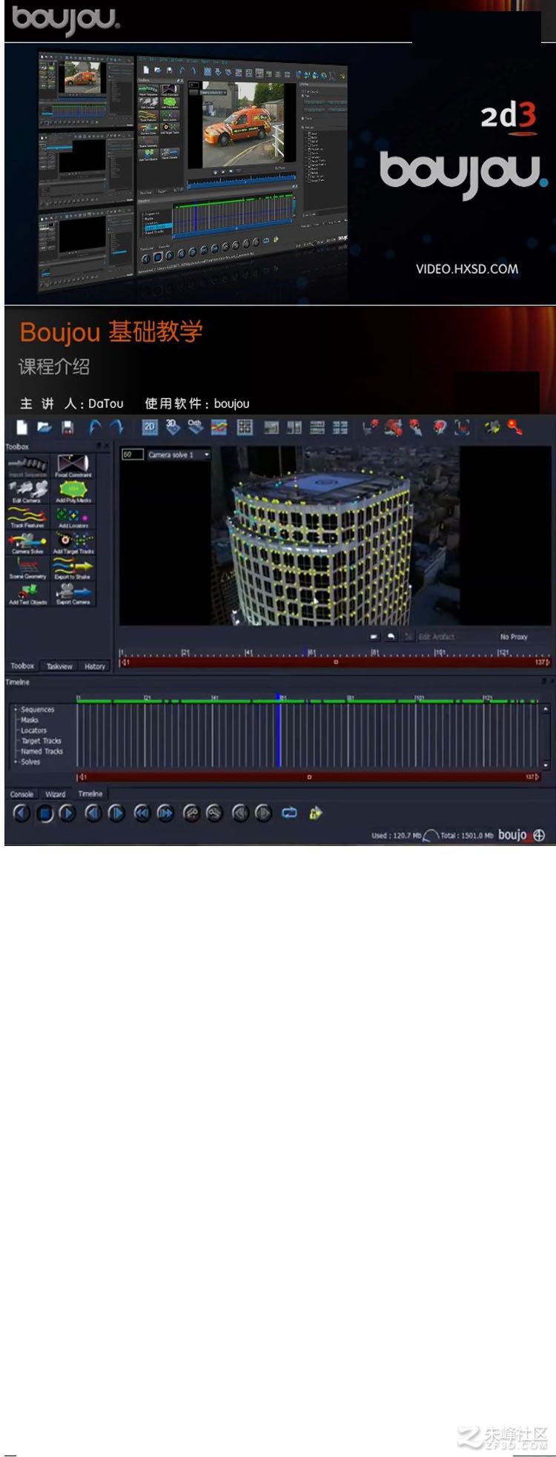This screenshot has width=556, height=1457.
Task: Click the Import Sequence toolbox icon
Action: (x=27, y=467)
